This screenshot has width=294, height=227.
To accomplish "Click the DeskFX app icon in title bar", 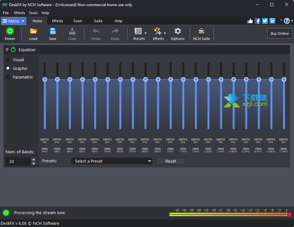I will tap(5, 5).
